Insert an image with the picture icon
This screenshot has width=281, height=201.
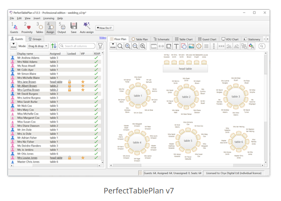click(191, 46)
